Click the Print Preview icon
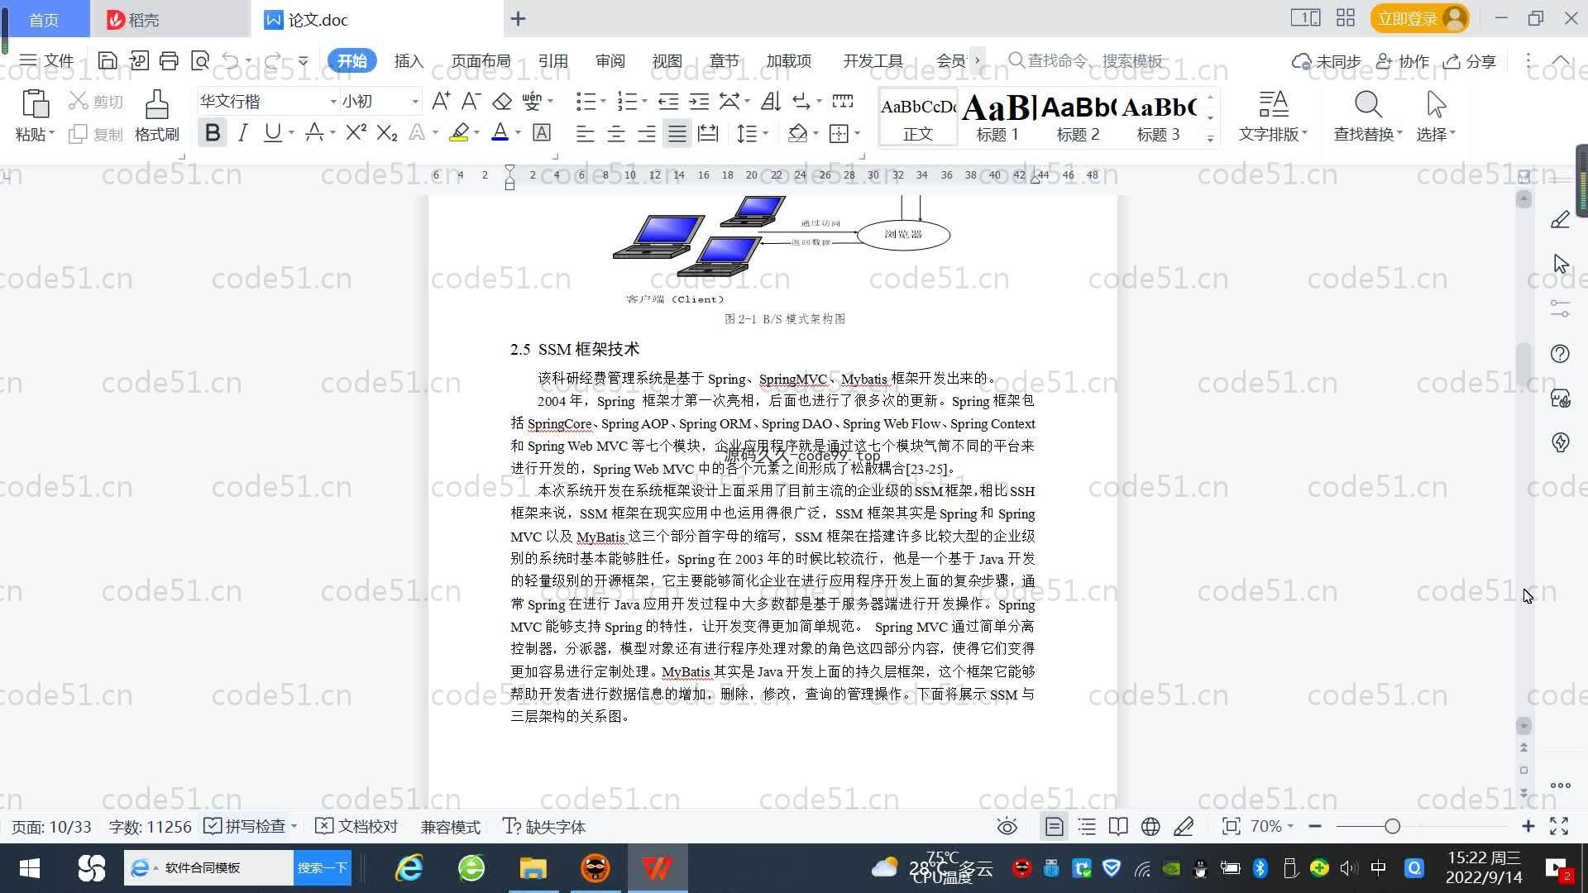 click(x=199, y=60)
